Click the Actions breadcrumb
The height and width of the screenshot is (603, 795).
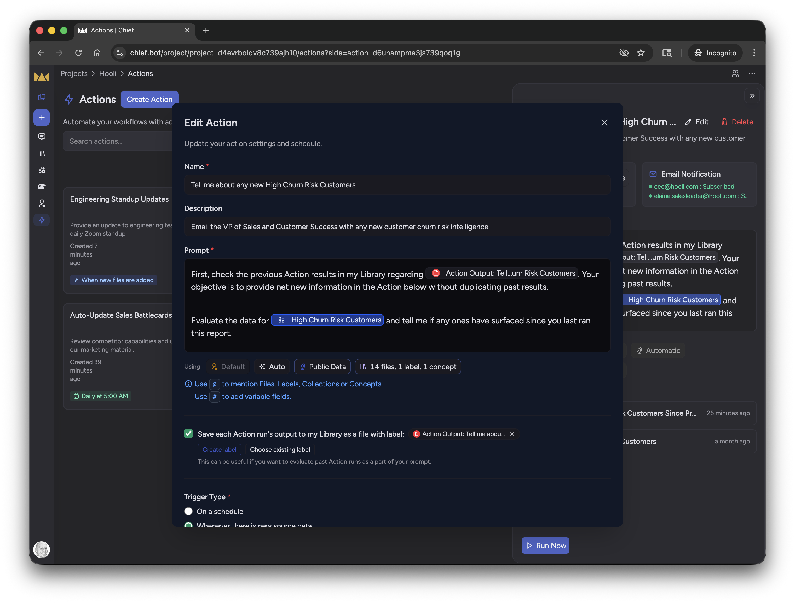[140, 73]
